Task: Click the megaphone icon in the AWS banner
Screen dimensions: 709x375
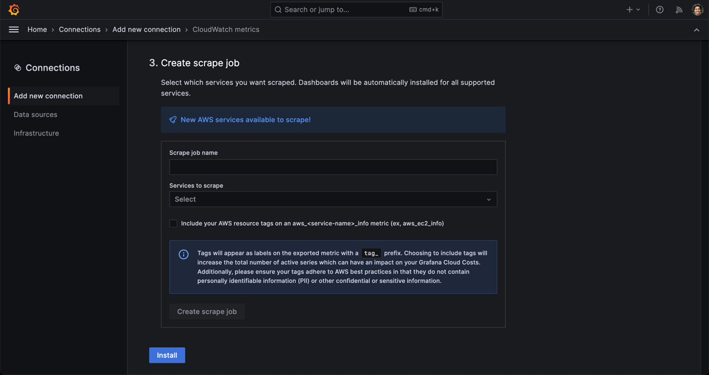Action: click(x=173, y=119)
